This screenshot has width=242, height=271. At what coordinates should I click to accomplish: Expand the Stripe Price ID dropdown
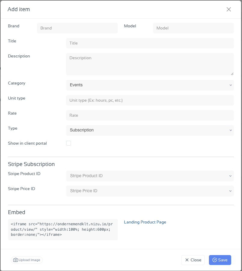[150, 191]
